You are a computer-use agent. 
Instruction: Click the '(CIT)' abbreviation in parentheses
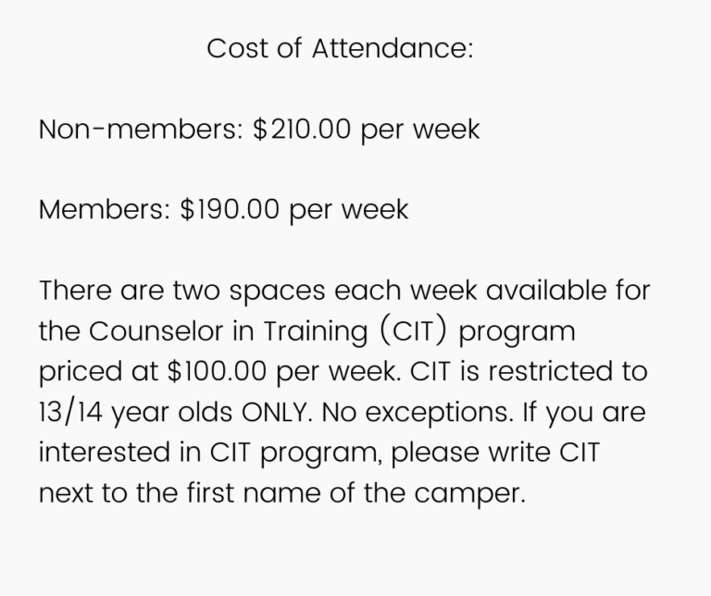click(413, 331)
